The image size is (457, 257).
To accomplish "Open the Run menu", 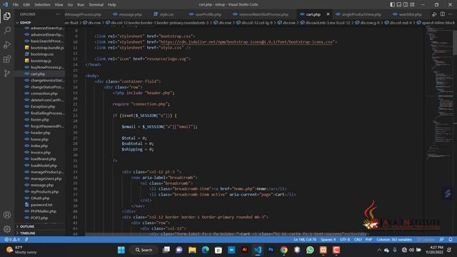I will 81,4.
